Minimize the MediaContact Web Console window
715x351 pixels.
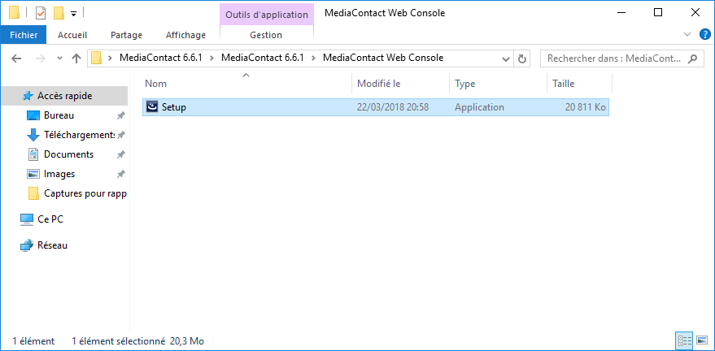pyautogui.click(x=621, y=13)
